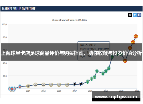143x104 pixels.
Task: Select the topmost Manchester United crest marker
Action: pyautogui.click(x=136, y=36)
